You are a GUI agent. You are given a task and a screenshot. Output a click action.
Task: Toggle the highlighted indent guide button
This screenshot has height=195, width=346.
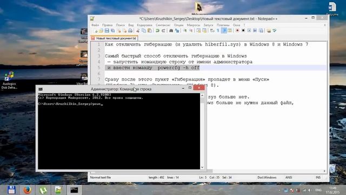(224, 31)
